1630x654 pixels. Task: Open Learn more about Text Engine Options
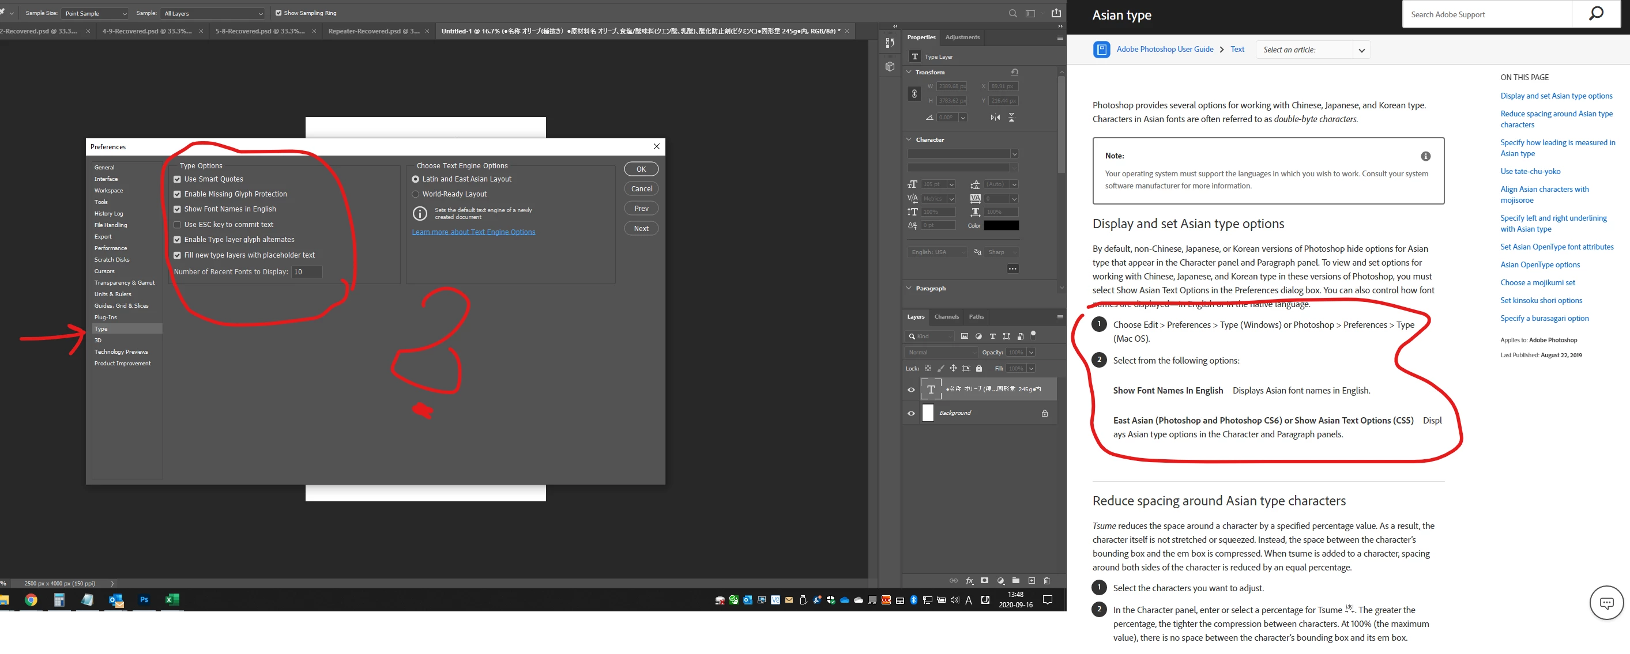coord(473,232)
